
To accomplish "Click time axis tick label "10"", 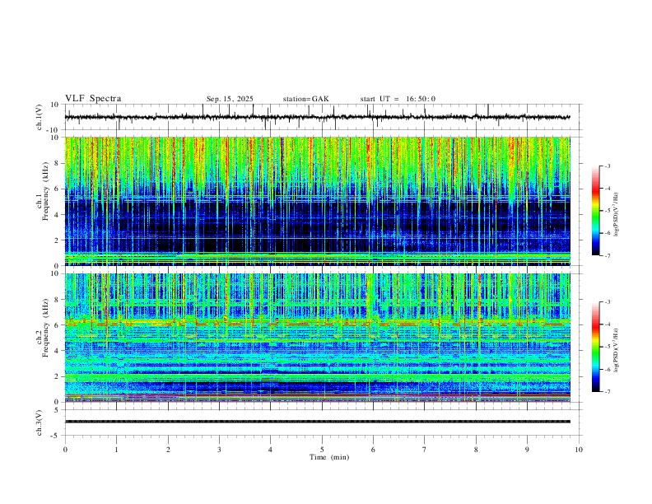I will (579, 450).
